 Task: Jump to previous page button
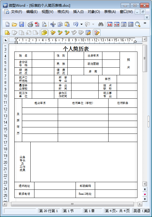[x=145, y=189]
